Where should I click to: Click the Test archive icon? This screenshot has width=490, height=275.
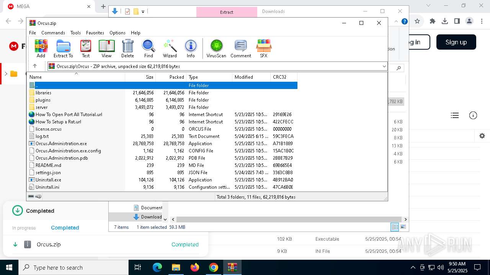(x=86, y=49)
